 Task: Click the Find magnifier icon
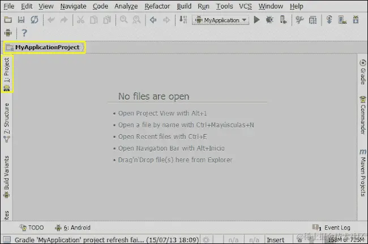(123, 20)
